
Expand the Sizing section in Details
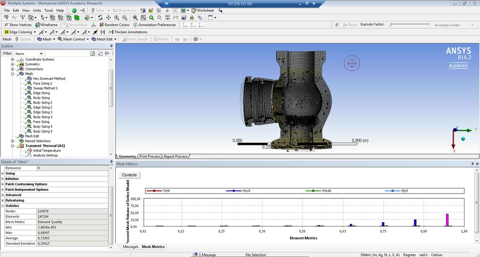3,174
